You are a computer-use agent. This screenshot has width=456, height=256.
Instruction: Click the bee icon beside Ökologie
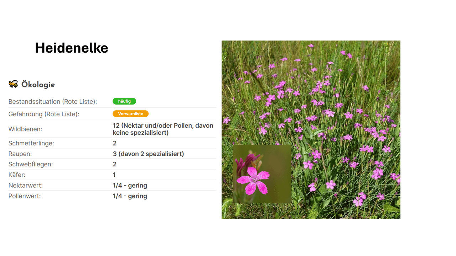pyautogui.click(x=13, y=84)
